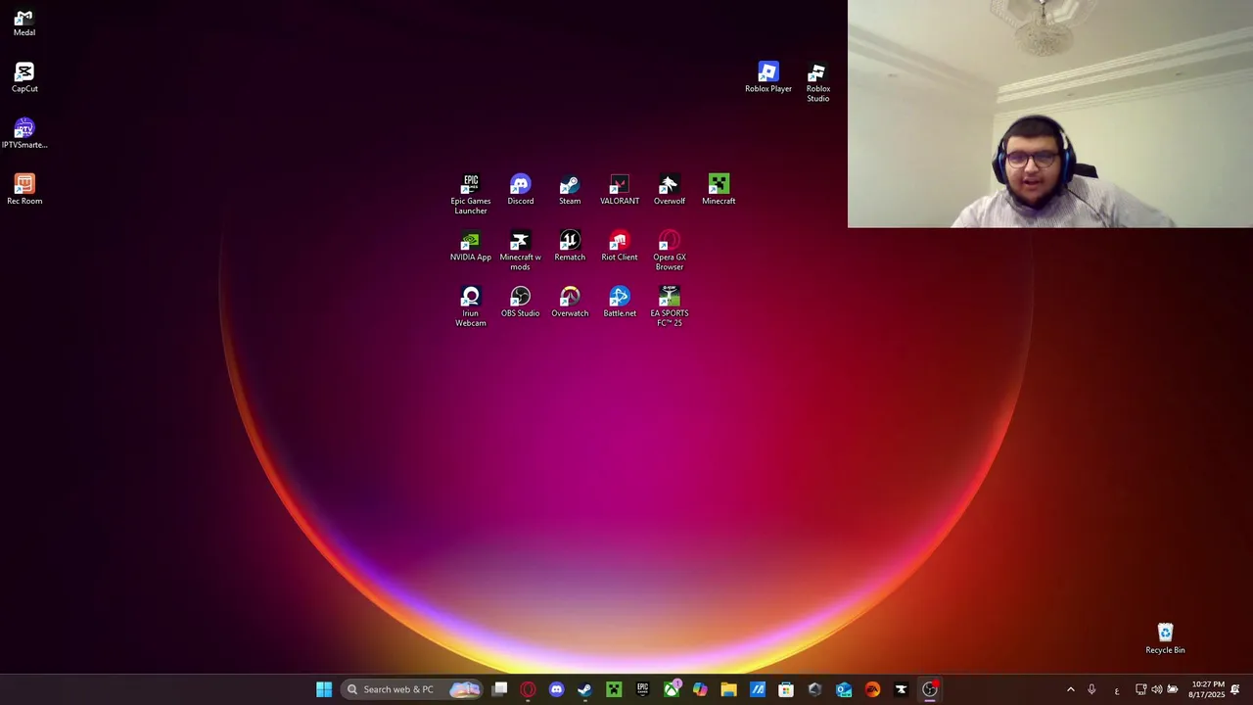Select the EA SPORTS FC 25 desktop icon
Image resolution: width=1253 pixels, height=705 pixels.
(x=670, y=306)
